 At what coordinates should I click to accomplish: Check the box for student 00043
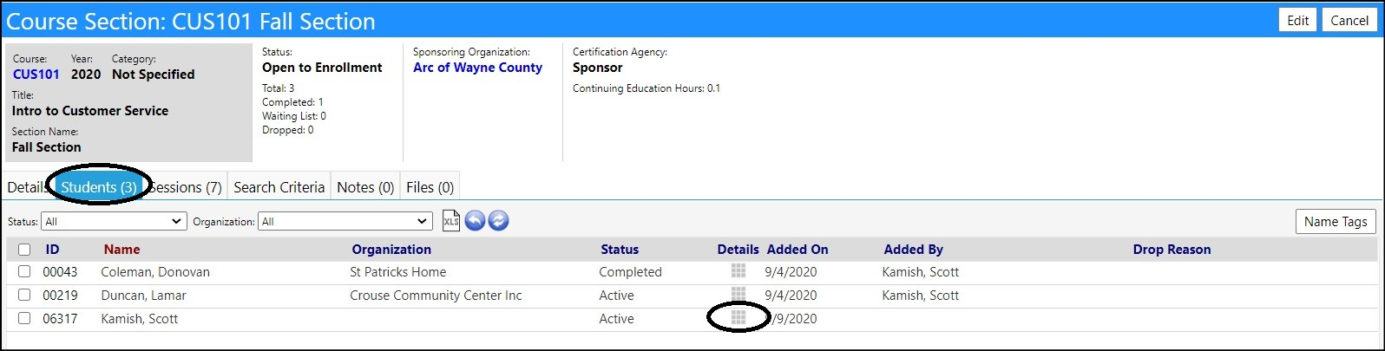pyautogui.click(x=24, y=271)
